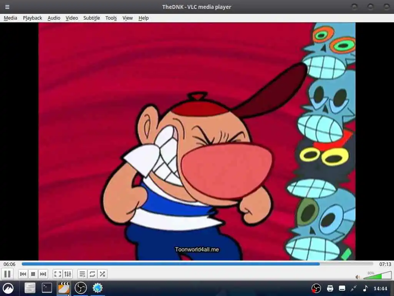
Task: Open the Video menu
Action: point(72,18)
